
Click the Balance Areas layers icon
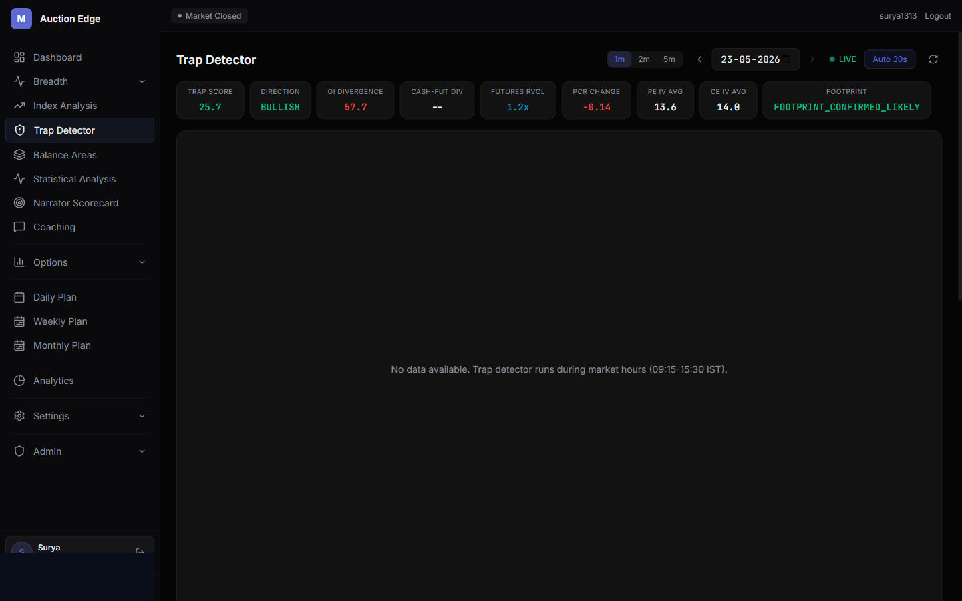coord(19,155)
